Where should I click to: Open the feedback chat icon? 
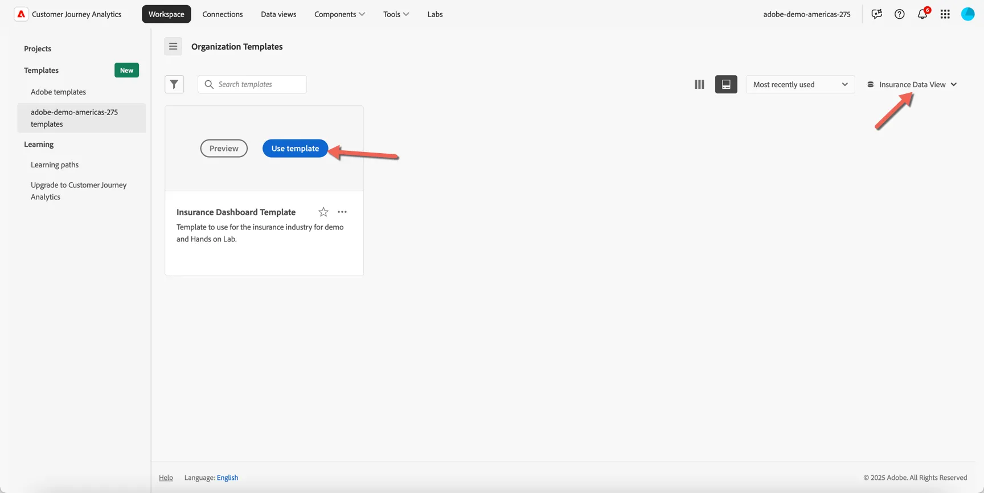coord(876,14)
